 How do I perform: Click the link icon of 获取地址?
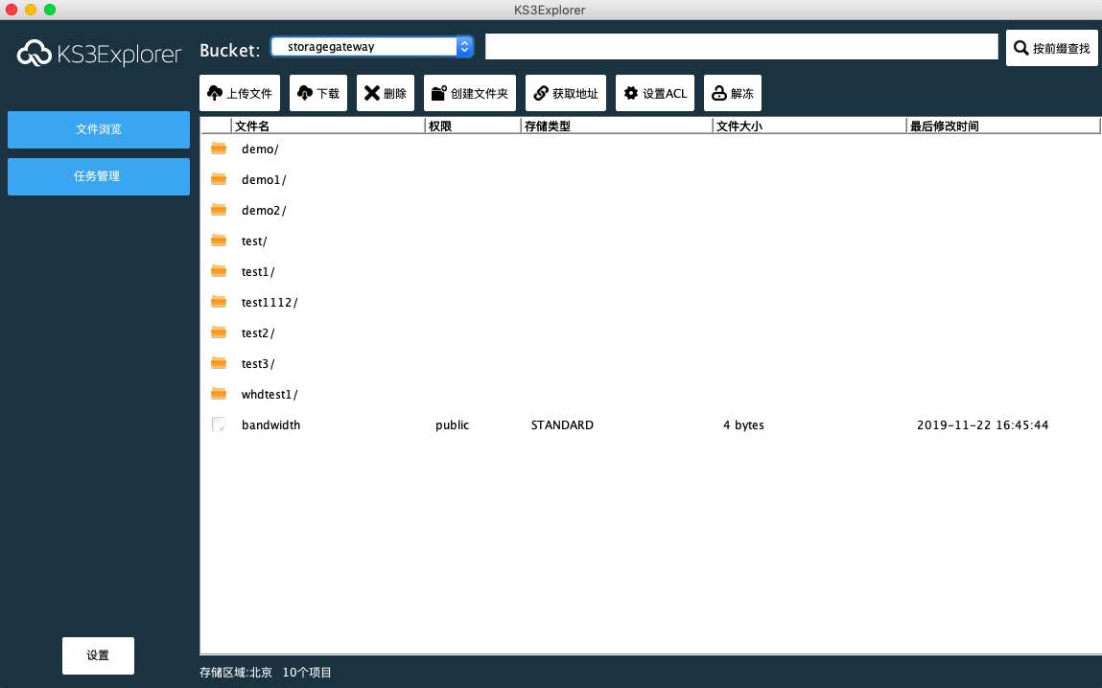[x=541, y=93]
